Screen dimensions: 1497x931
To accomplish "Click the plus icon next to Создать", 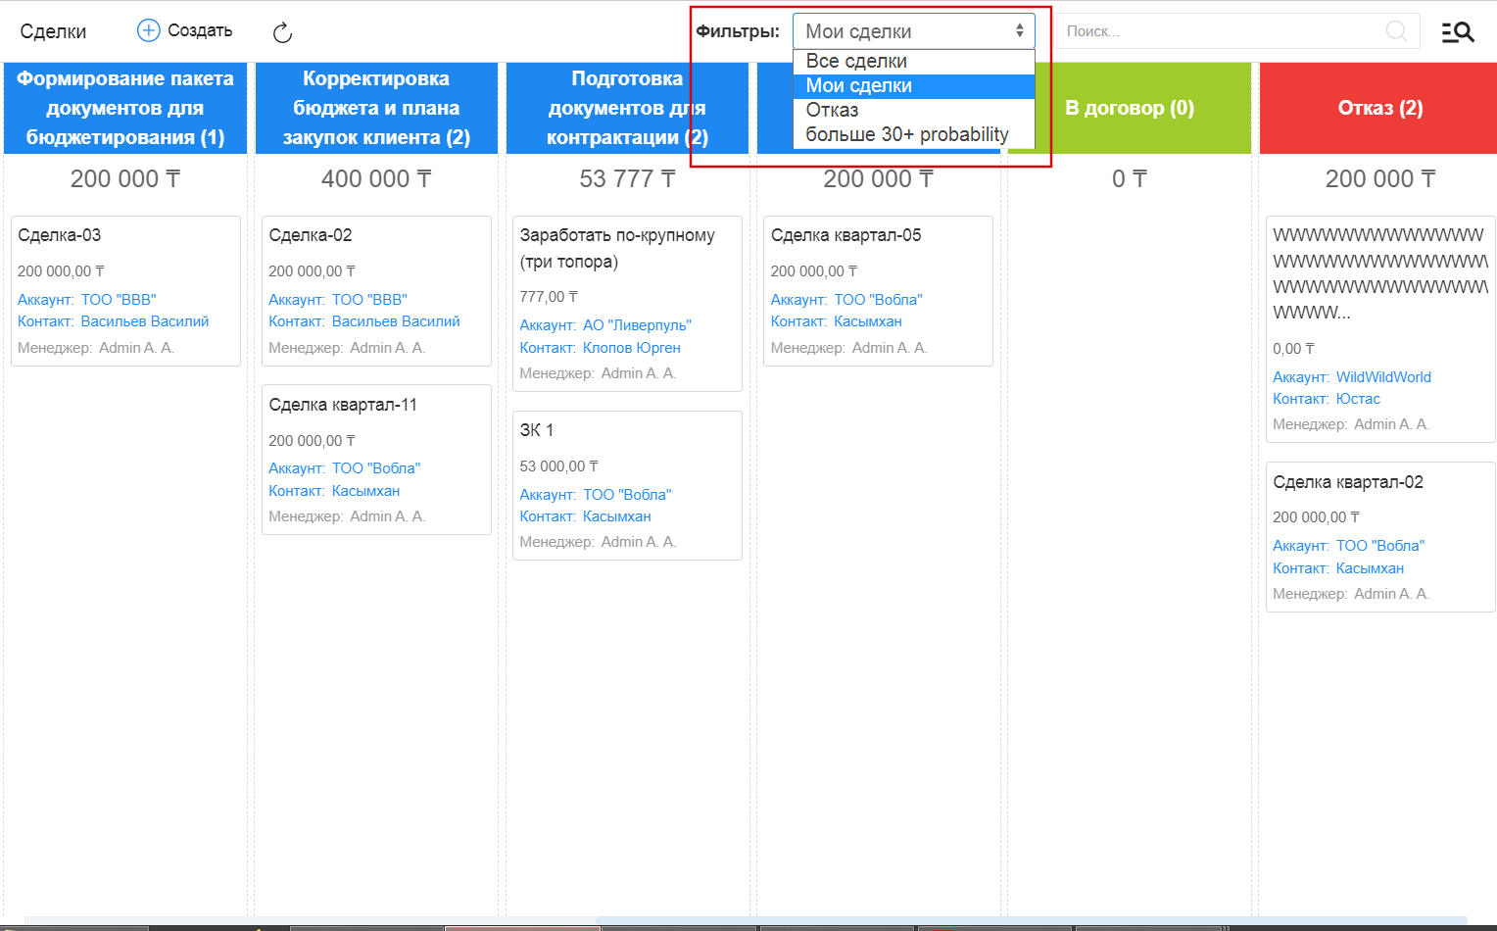I will 148,30.
